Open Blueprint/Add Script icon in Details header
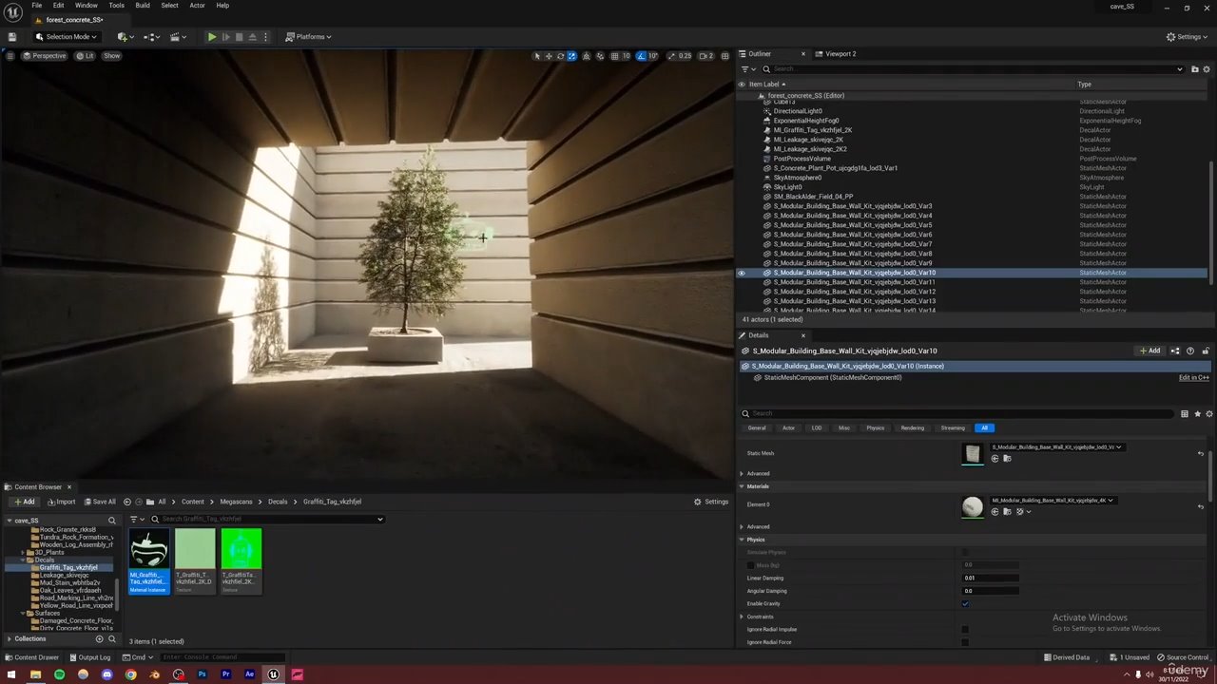The height and width of the screenshot is (684, 1217). [1175, 351]
